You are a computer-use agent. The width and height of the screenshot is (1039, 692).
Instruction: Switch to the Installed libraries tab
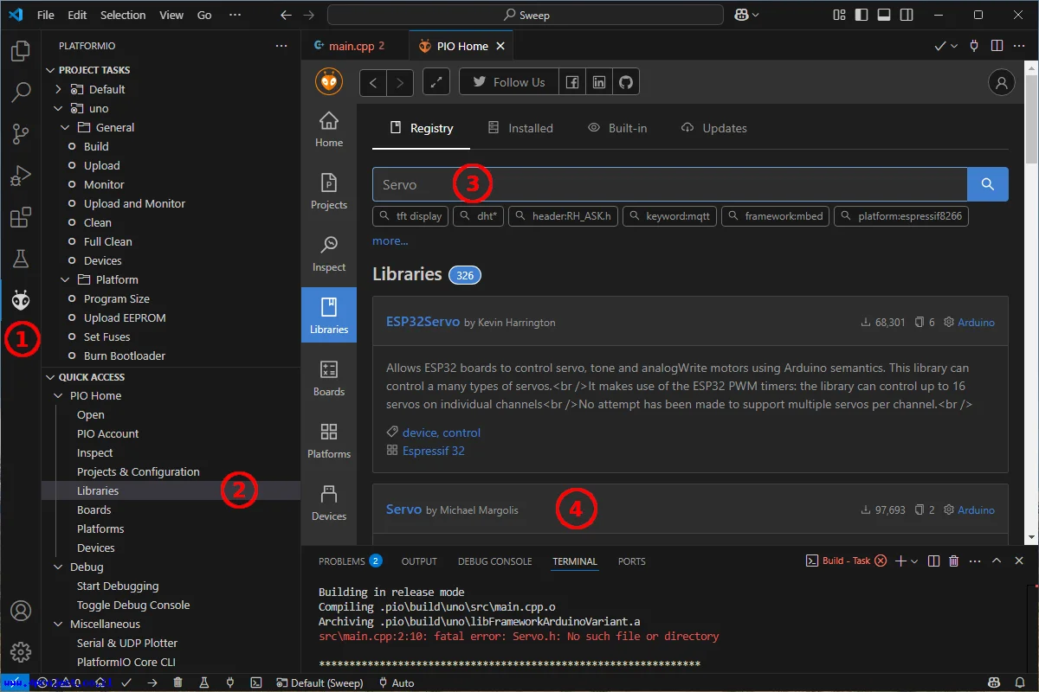tap(520, 128)
